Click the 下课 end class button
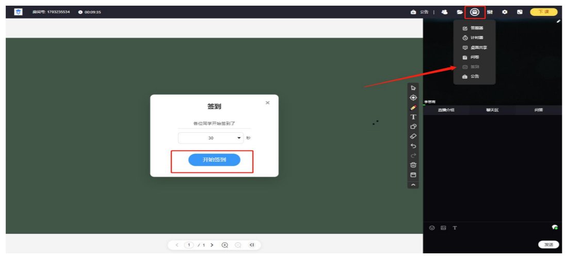Viewport: 566px width, 259px height. pyautogui.click(x=544, y=12)
